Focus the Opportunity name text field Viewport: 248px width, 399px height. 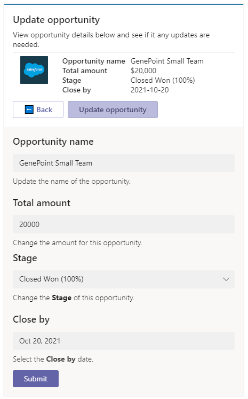click(x=124, y=163)
